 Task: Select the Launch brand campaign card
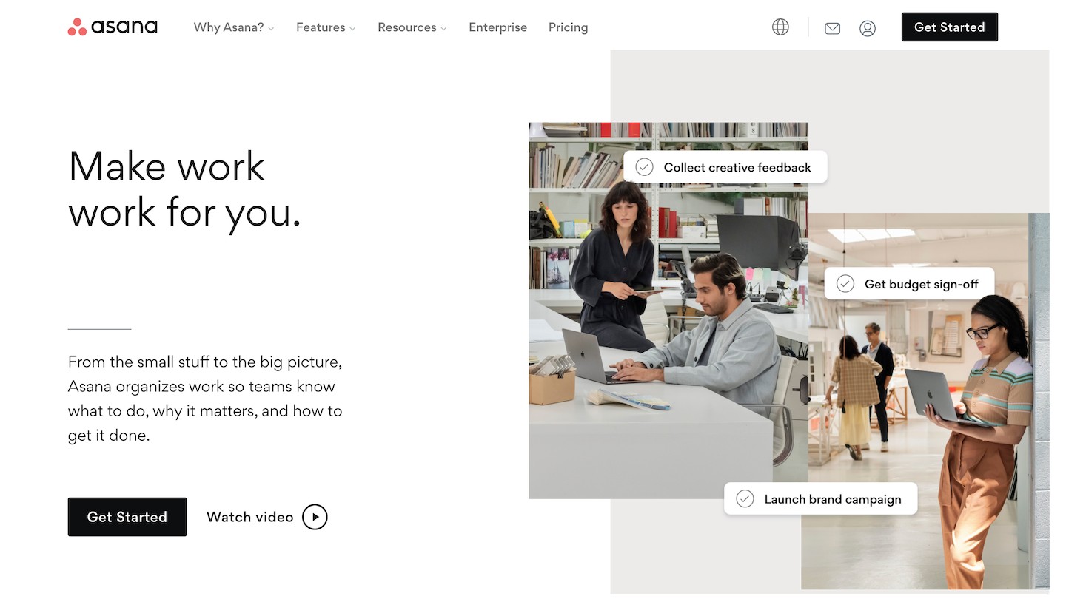(821, 499)
